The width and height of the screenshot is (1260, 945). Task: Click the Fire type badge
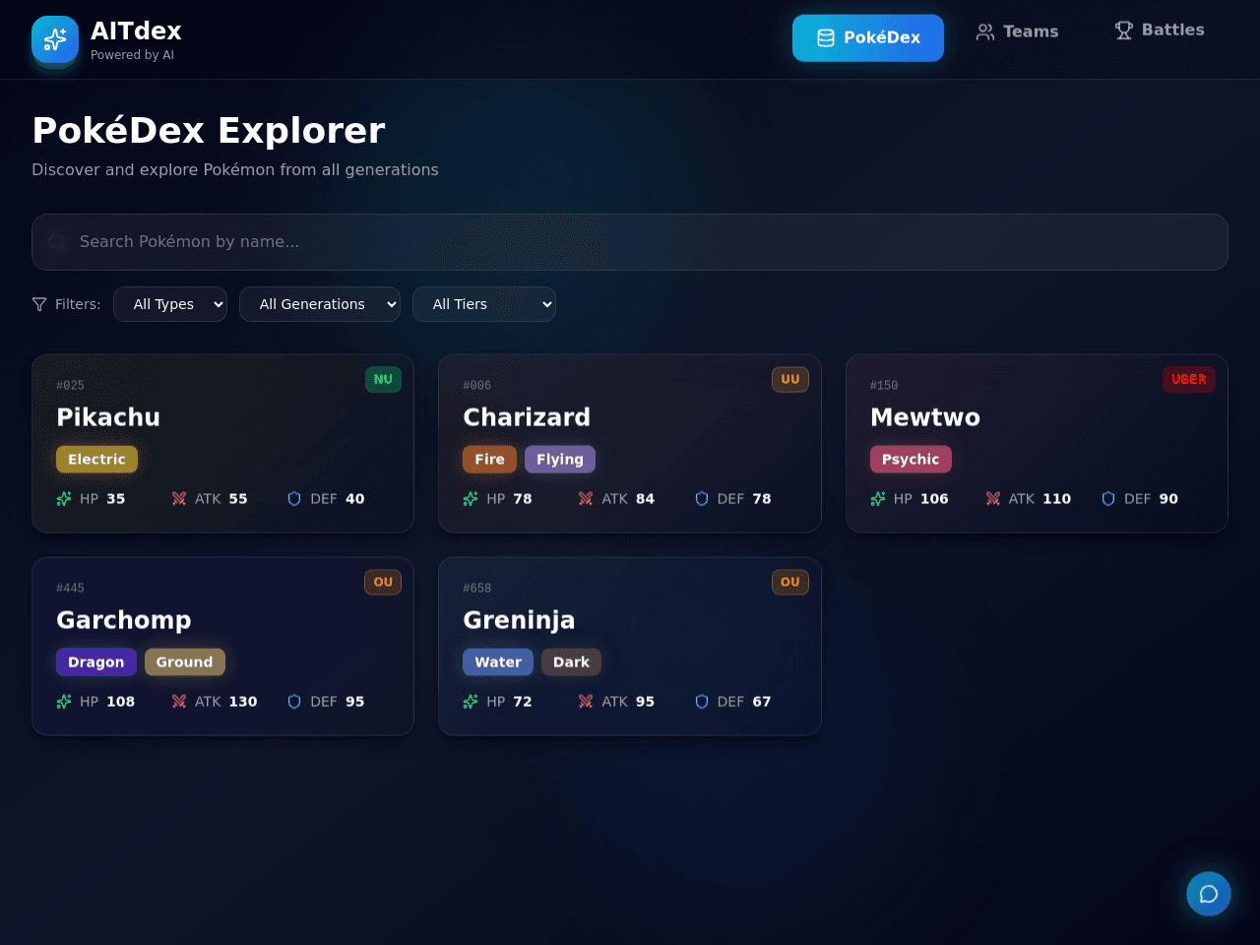489,460
